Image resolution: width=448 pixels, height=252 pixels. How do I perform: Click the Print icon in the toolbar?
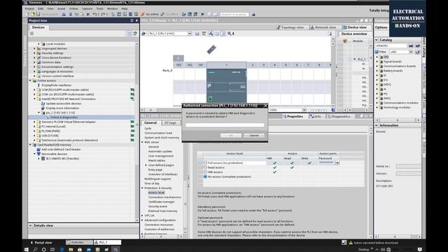(x=64, y=14)
